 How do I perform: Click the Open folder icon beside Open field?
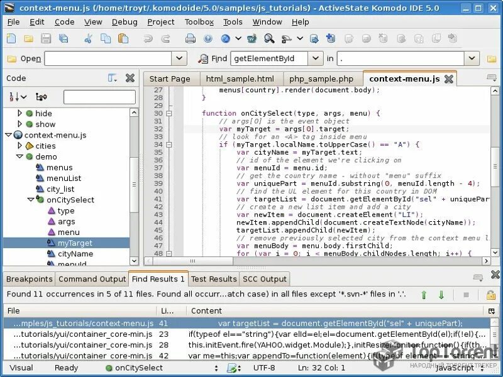pos(12,58)
